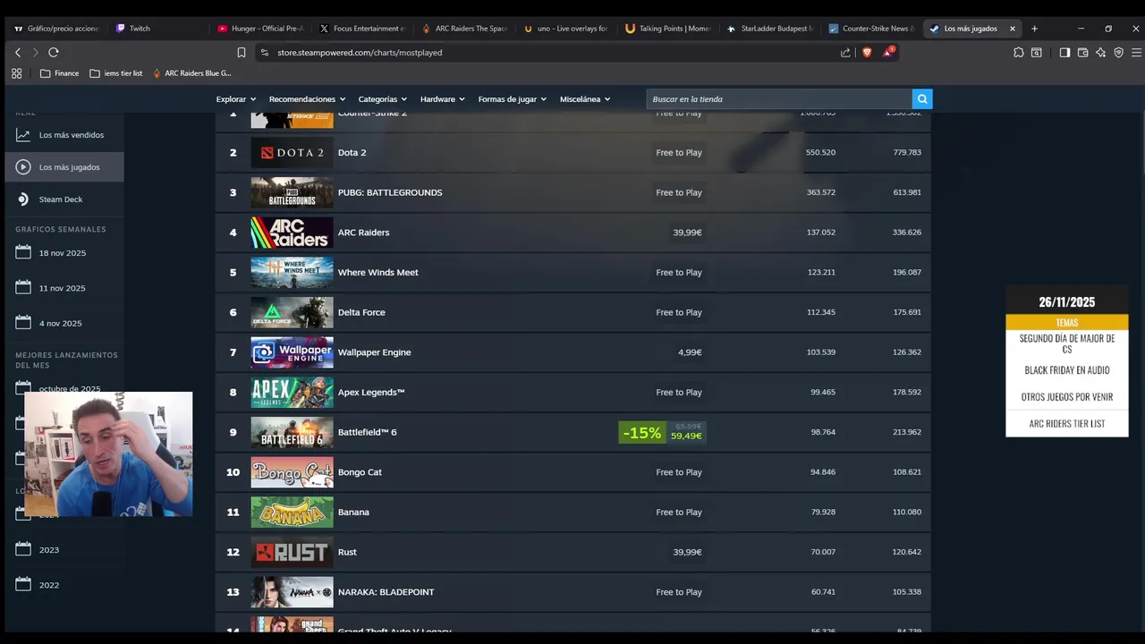Viewport: 1145px width, 644px height.
Task: Open the weekly chart for 11 nov 2025
Action: point(63,288)
